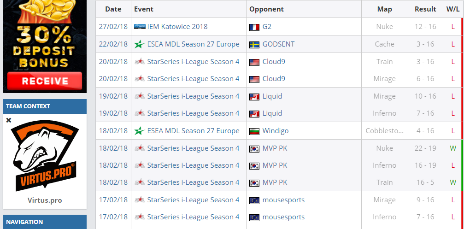
Task: Click the Swedish flag next to GODSENT
Action: [x=254, y=45]
